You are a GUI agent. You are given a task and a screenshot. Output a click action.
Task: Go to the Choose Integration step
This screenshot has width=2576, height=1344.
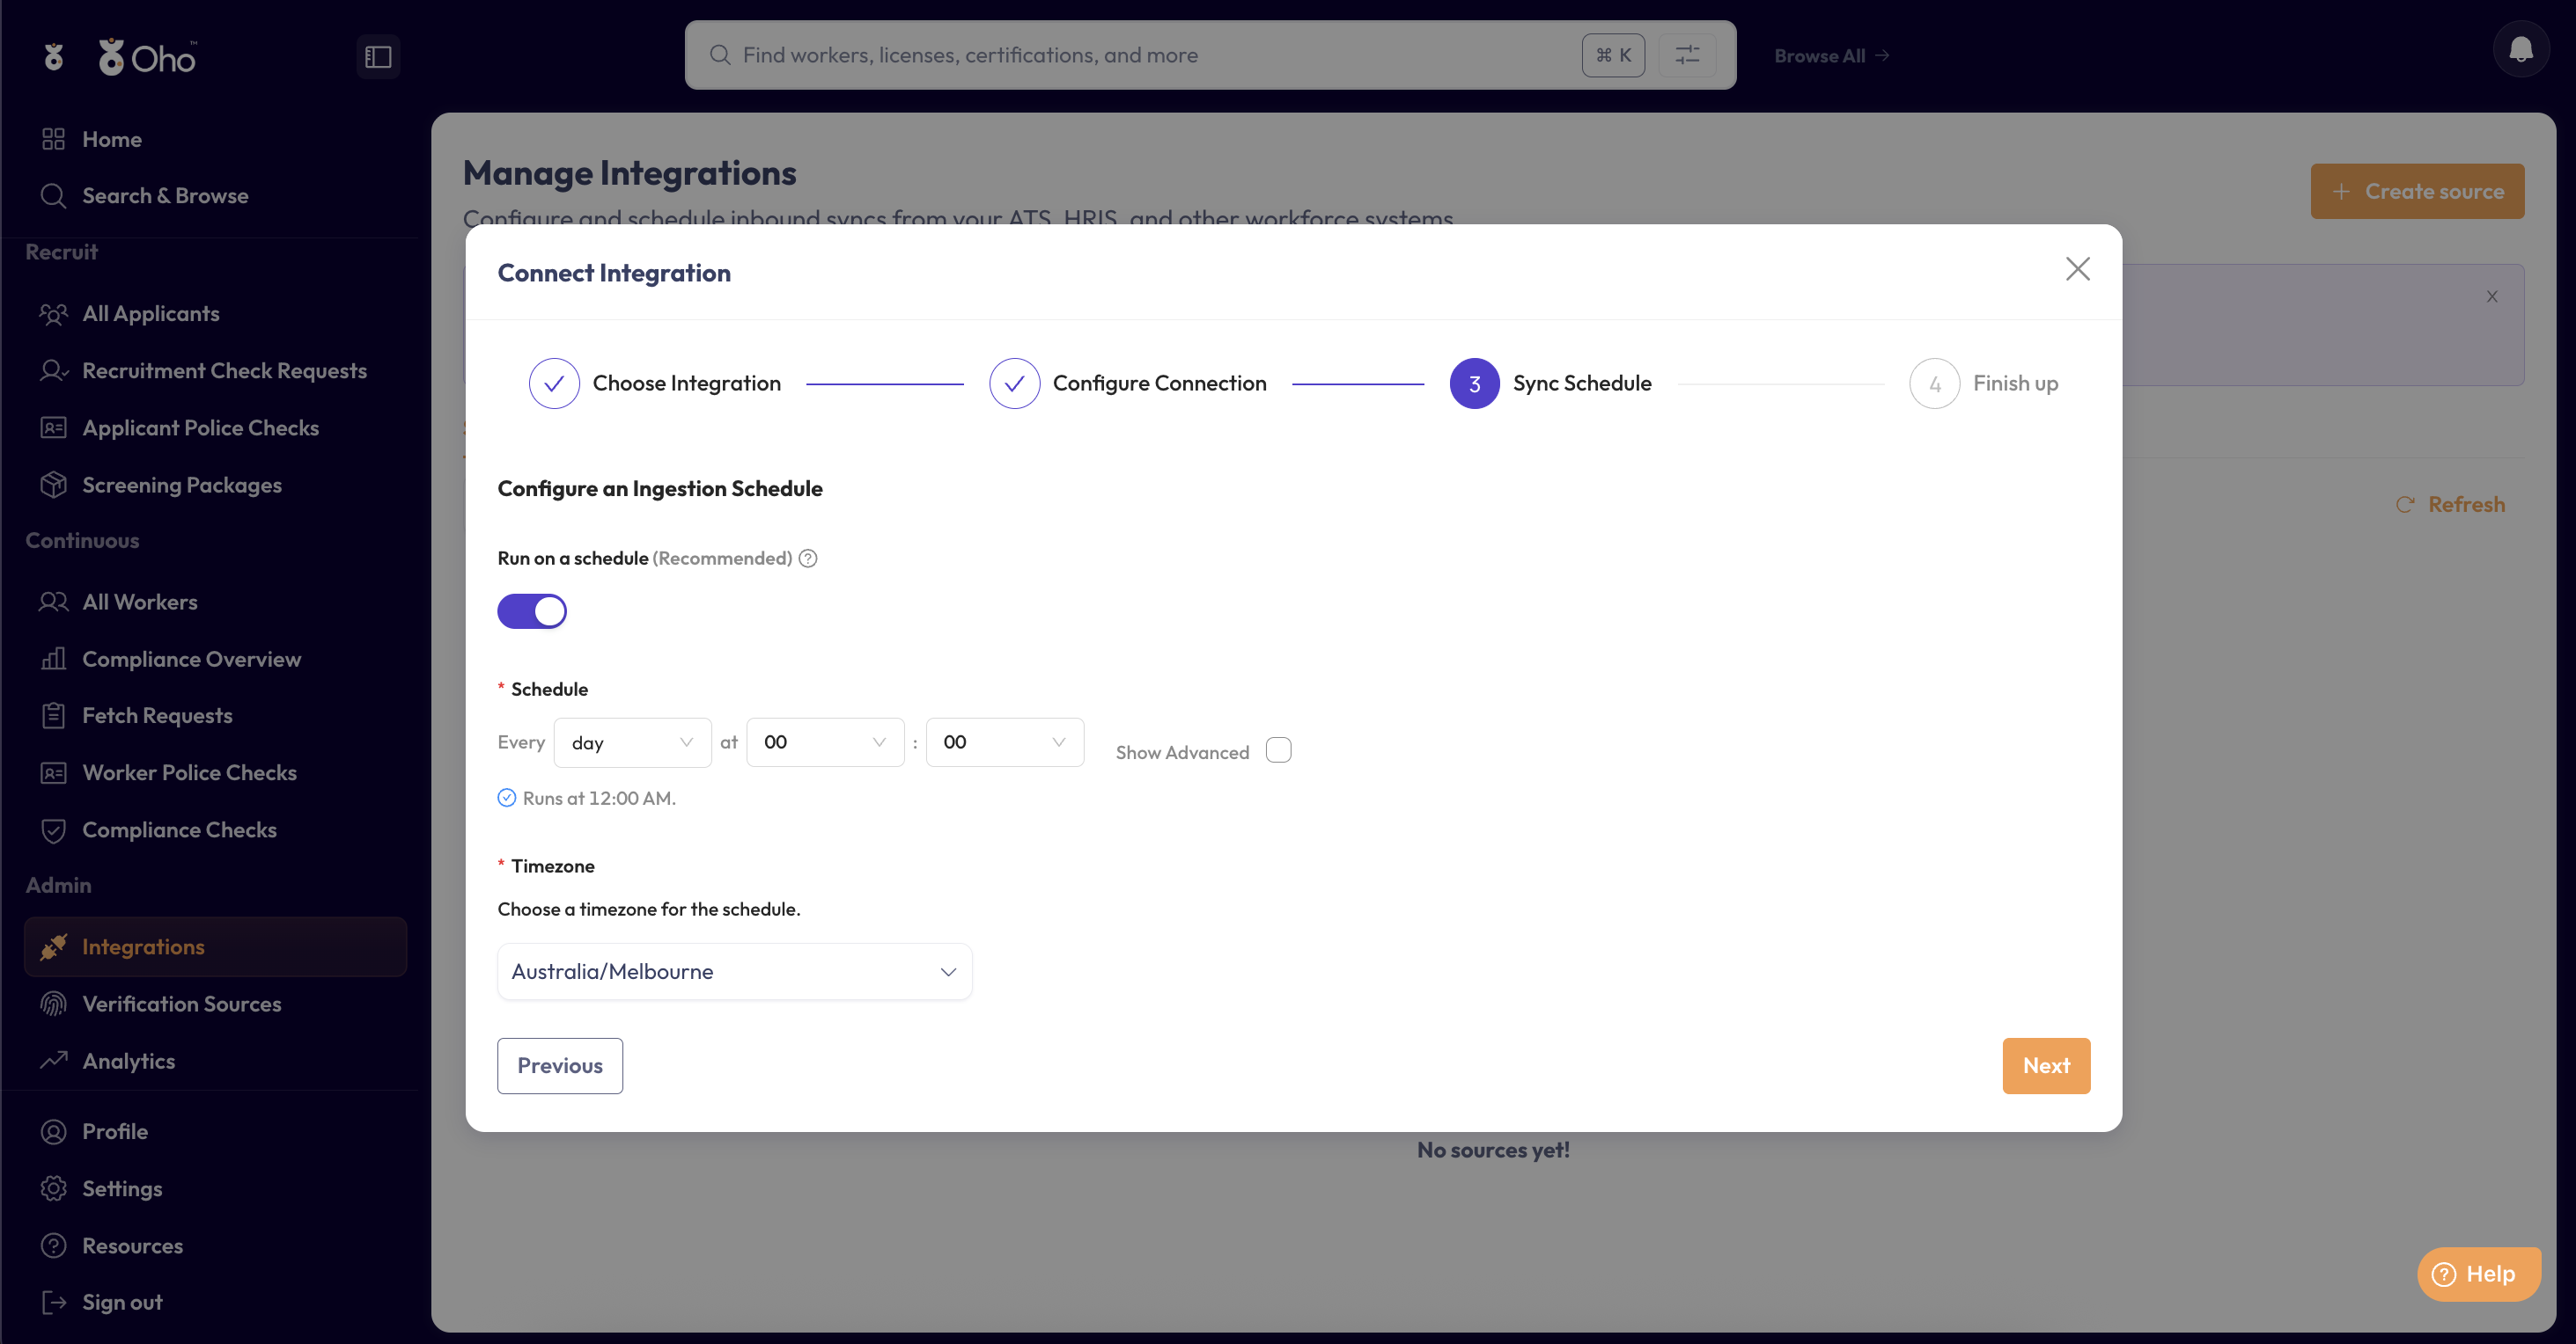tap(654, 383)
